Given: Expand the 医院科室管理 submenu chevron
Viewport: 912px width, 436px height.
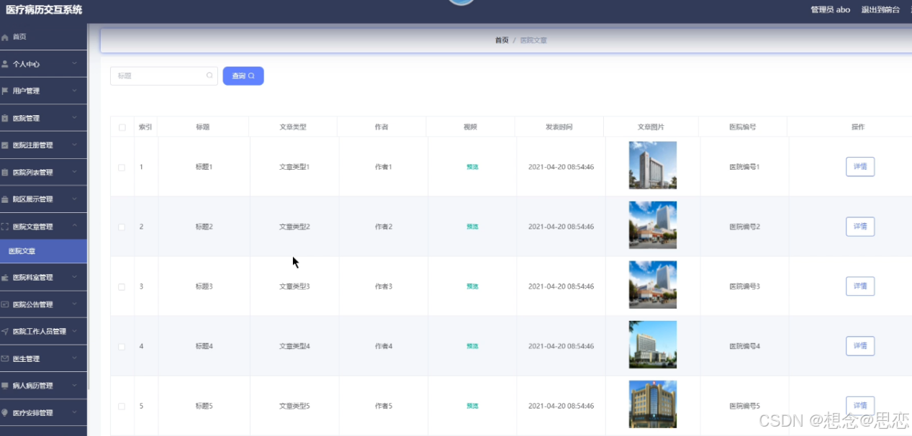Looking at the screenshot, I should pos(74,278).
